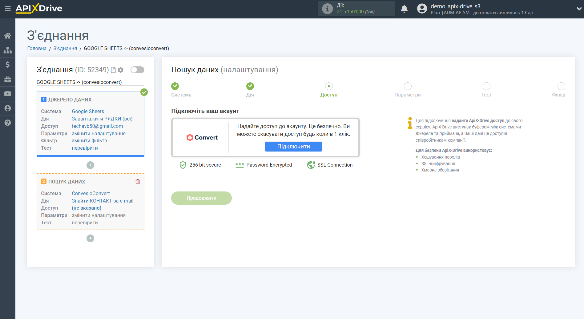This screenshot has width=584, height=319.
Task: Add a block below the data source
Action: [x=90, y=165]
